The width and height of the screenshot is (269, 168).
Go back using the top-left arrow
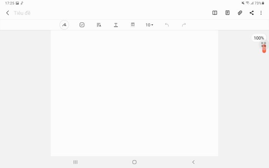pyautogui.click(x=8, y=13)
